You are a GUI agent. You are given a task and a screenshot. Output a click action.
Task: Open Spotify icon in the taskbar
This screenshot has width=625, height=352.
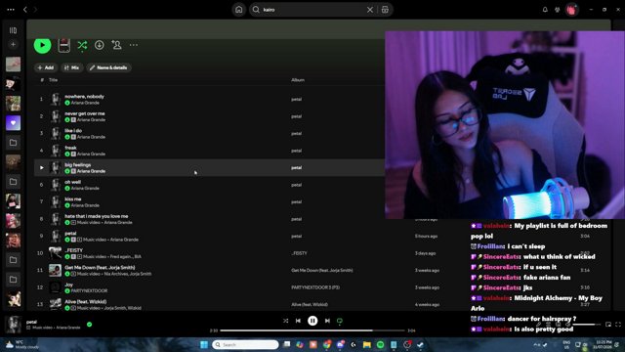pos(380,345)
